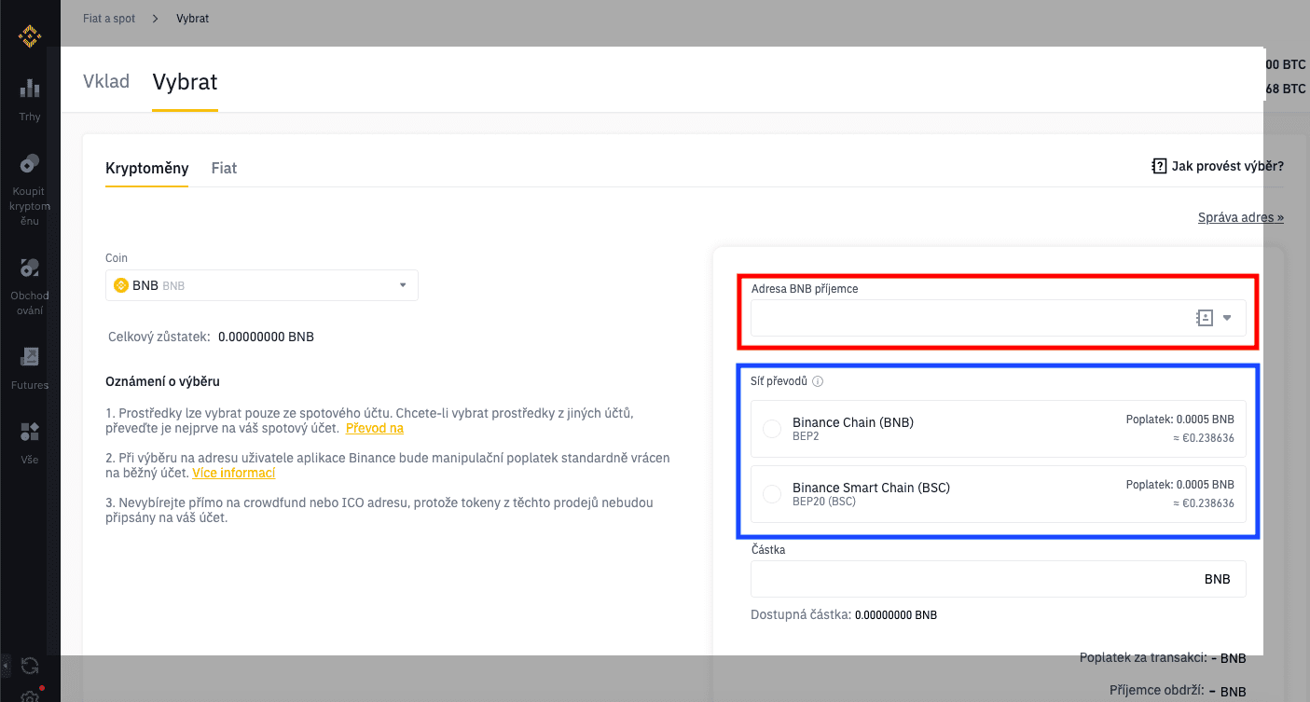Go to Fiat a spot breadcrumb

click(109, 19)
